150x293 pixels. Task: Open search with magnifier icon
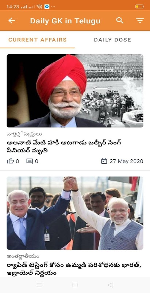coord(120,20)
